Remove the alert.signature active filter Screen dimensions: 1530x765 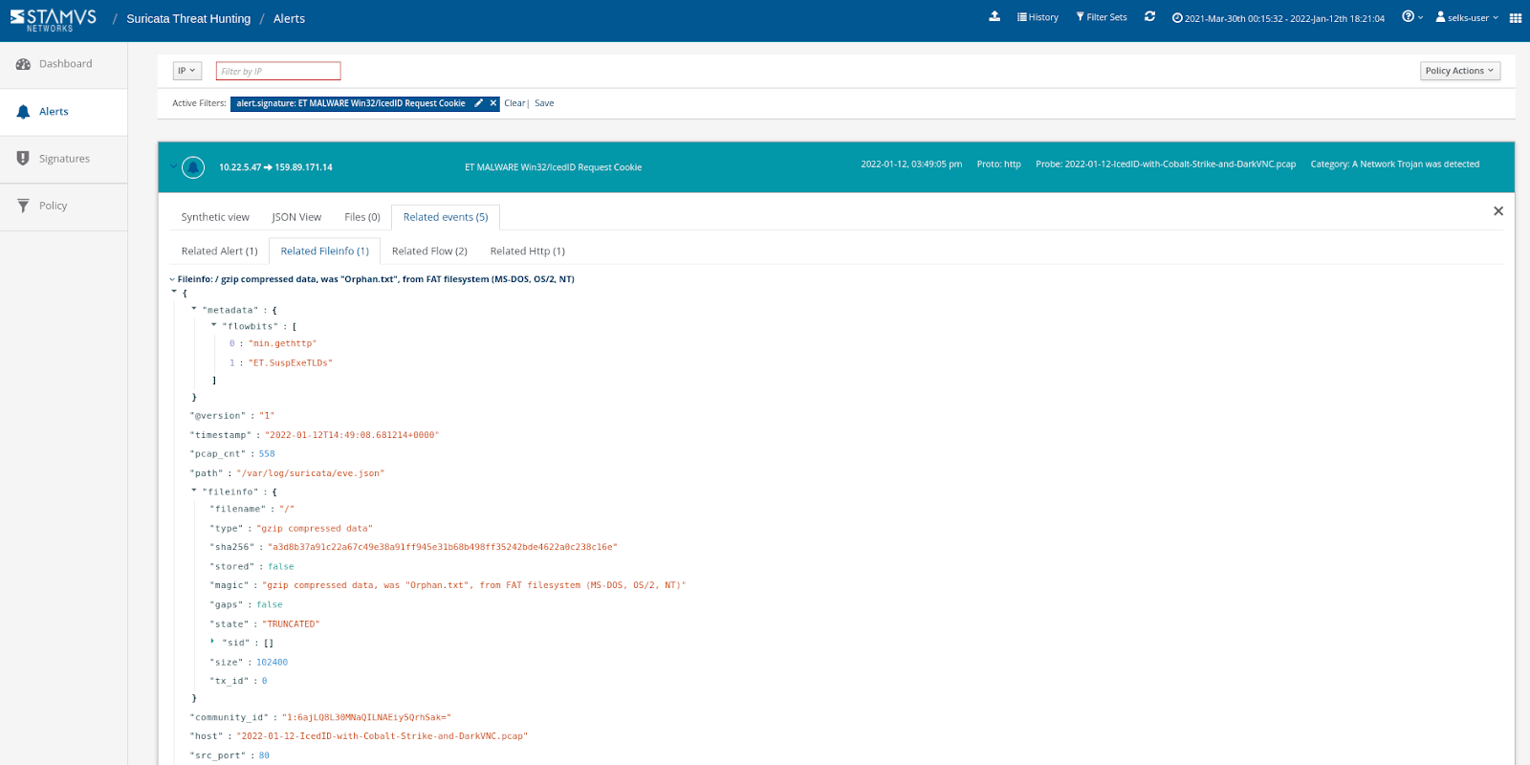coord(493,103)
